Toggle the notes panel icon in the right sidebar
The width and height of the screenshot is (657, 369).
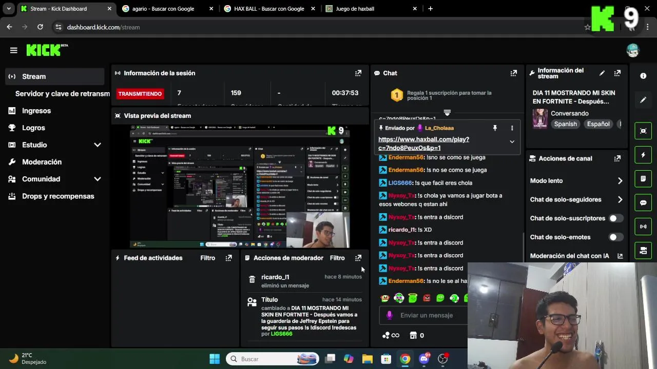(x=643, y=179)
